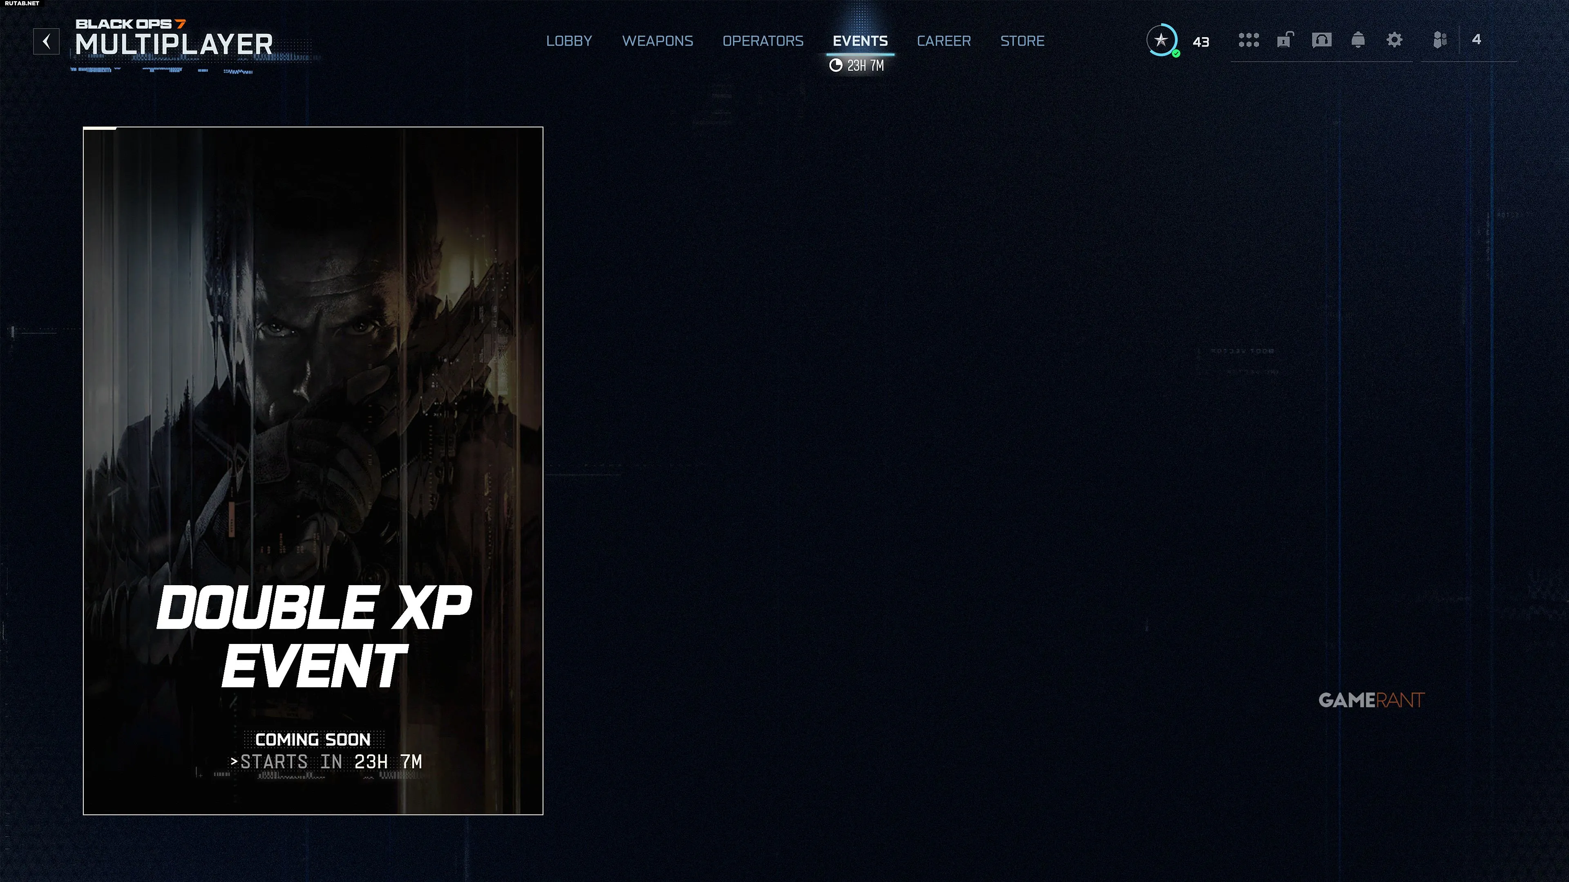1569x882 pixels.
Task: Click the unlocked padlock token icon
Action: (1285, 40)
